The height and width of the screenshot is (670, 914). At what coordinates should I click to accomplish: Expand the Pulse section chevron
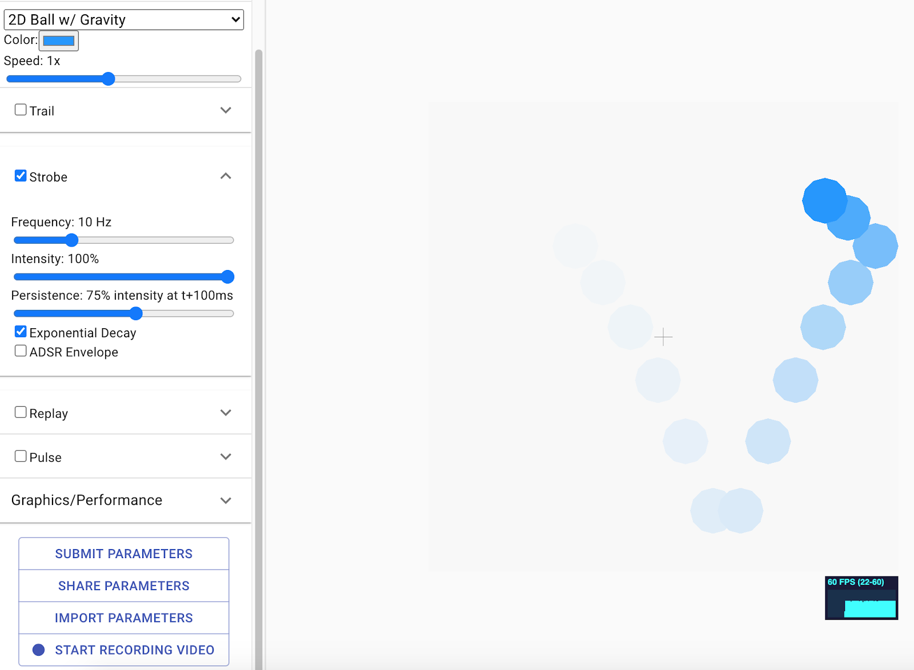(226, 457)
